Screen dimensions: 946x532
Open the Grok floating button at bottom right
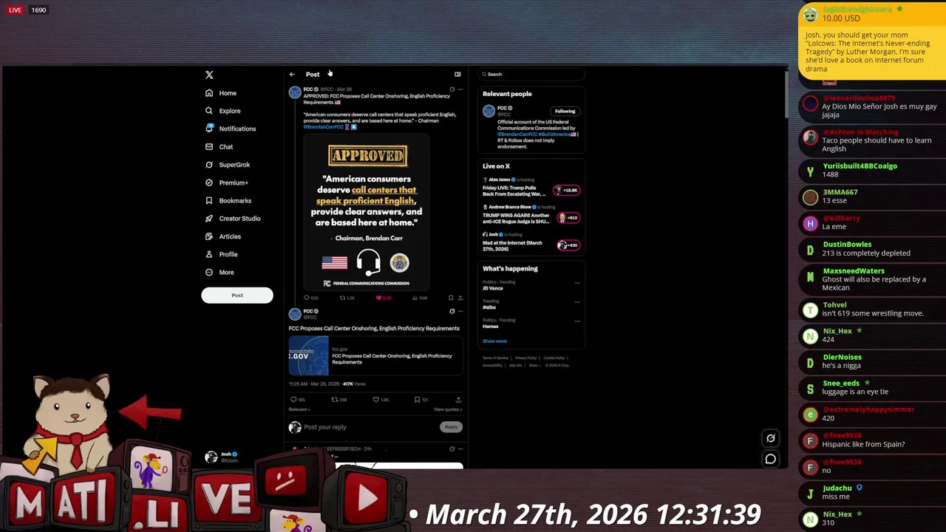tap(770, 438)
